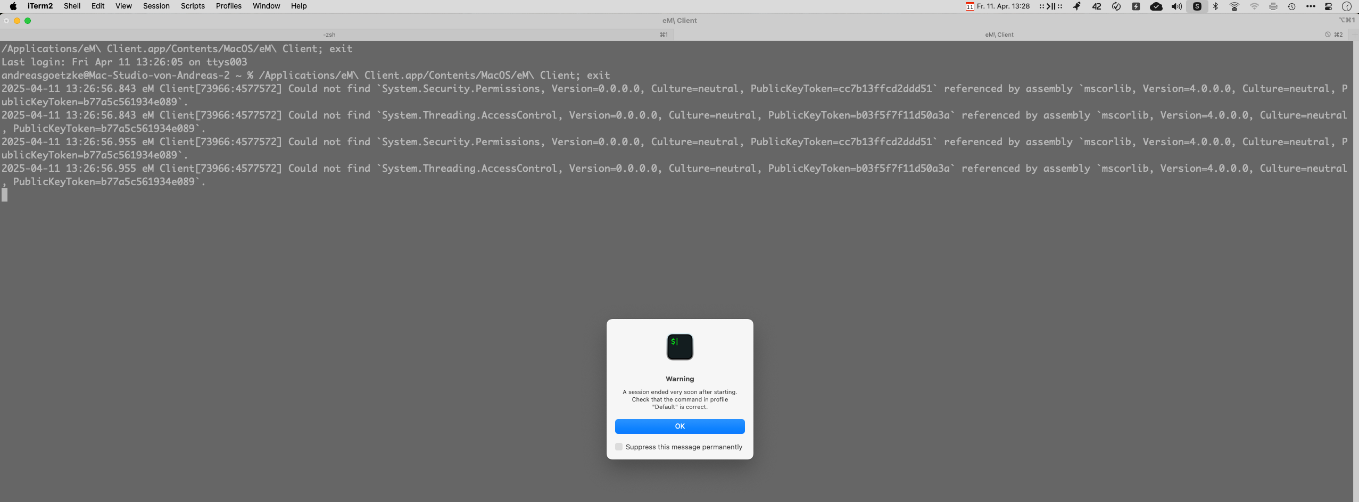Open Control Center in menu bar
Screen dimensions: 1359x502
click(x=1328, y=6)
